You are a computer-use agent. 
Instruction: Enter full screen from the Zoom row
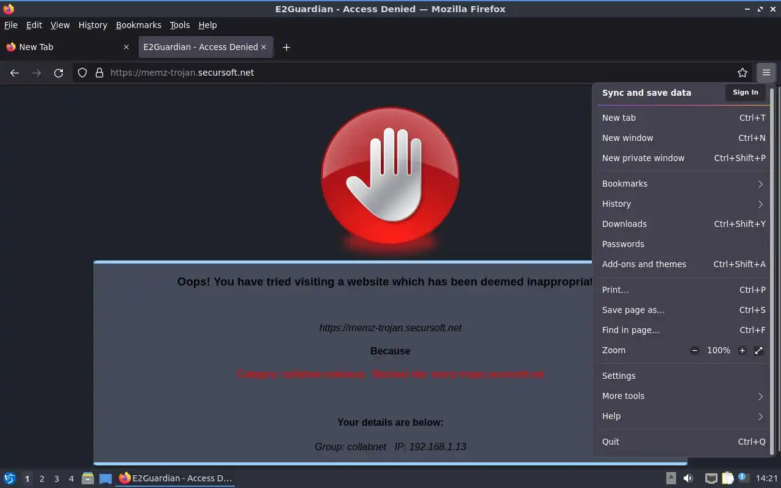pyautogui.click(x=758, y=350)
